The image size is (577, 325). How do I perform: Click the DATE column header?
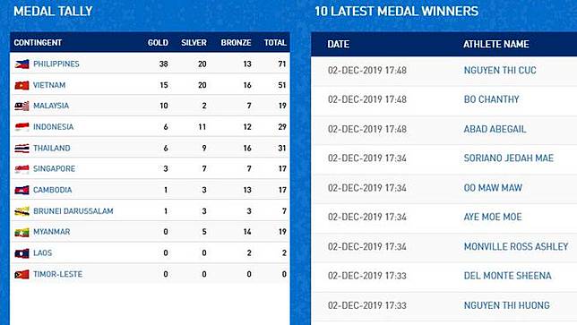(338, 44)
